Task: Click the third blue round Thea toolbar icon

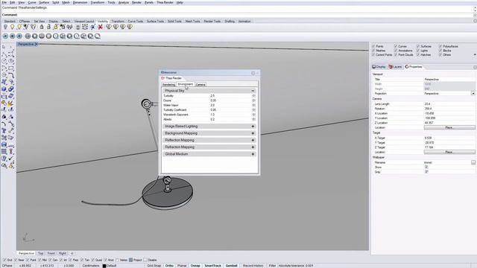Action: pos(19,36)
